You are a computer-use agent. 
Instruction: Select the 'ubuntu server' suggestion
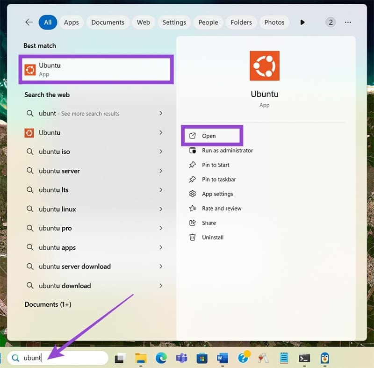point(94,171)
